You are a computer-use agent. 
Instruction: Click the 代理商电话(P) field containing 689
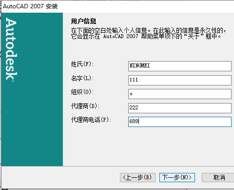[x=180, y=122]
